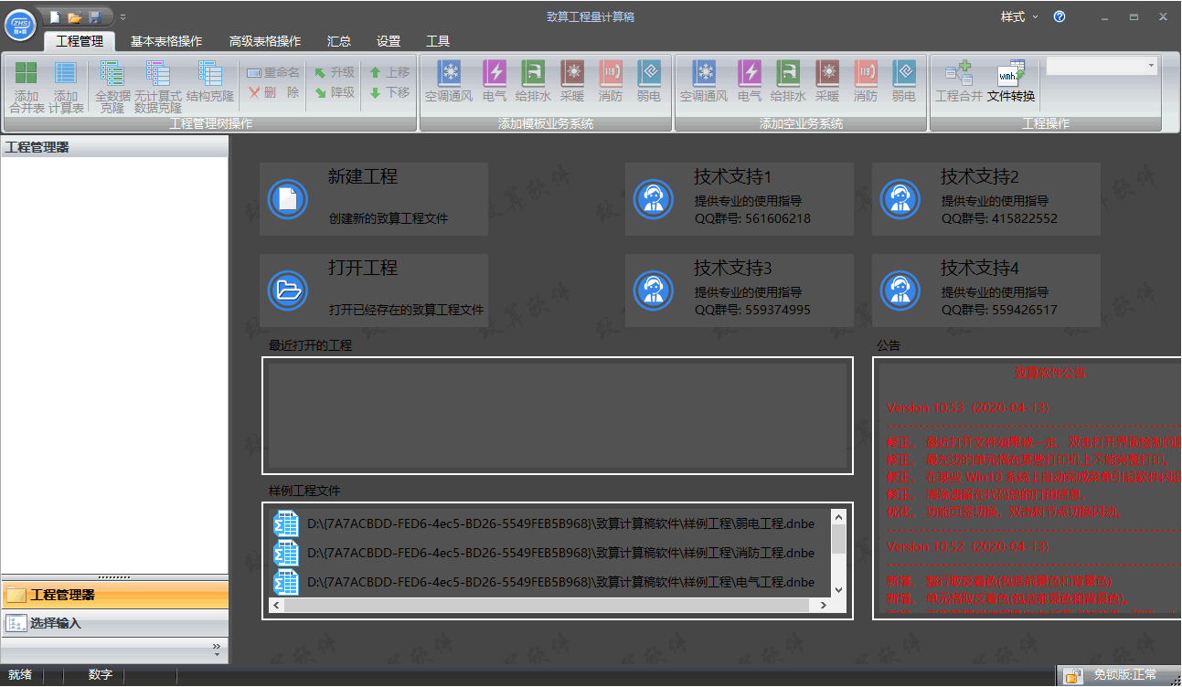Select 结构克隆 tool
The image size is (1182, 687).
tap(210, 81)
